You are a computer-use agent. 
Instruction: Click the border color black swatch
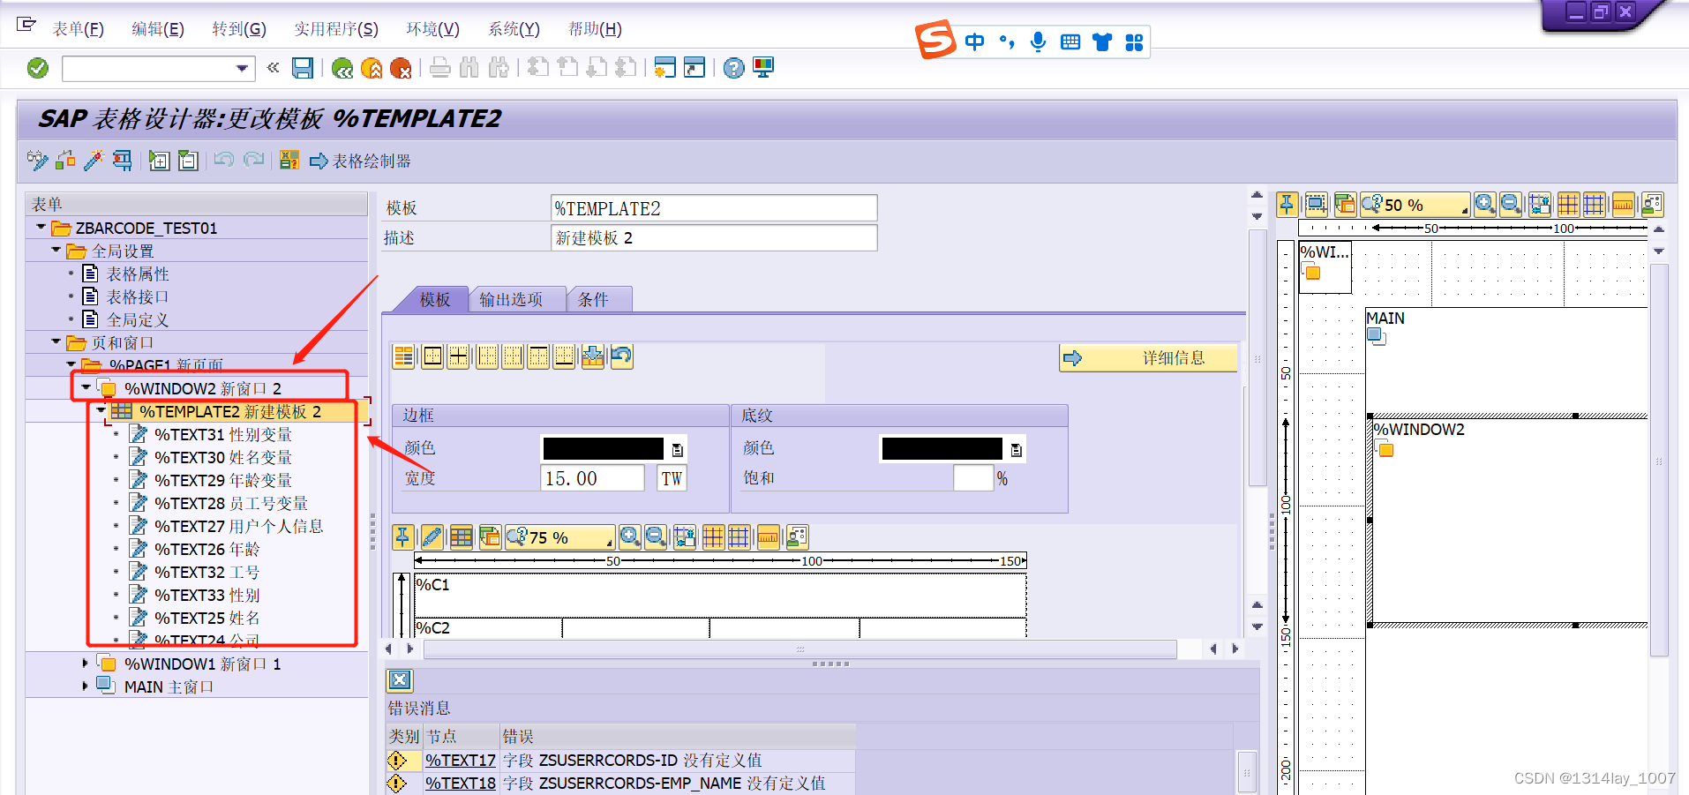(603, 448)
